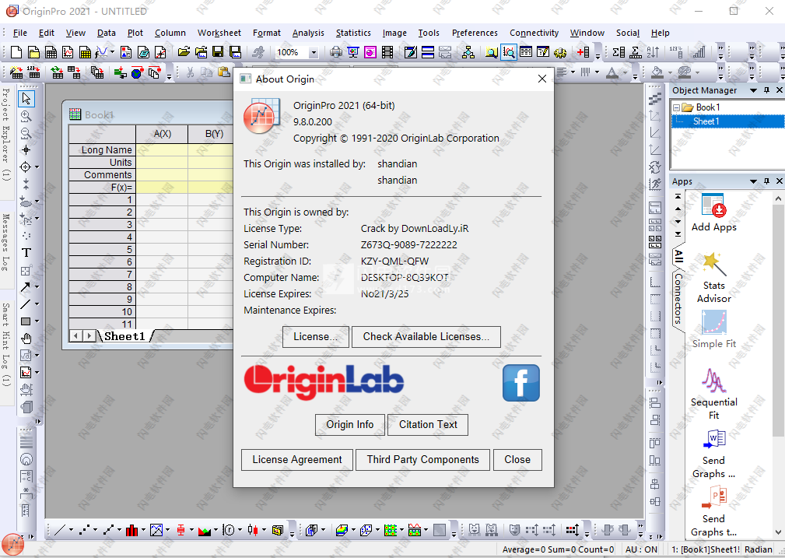Click the B(Y) column header

coord(214,134)
